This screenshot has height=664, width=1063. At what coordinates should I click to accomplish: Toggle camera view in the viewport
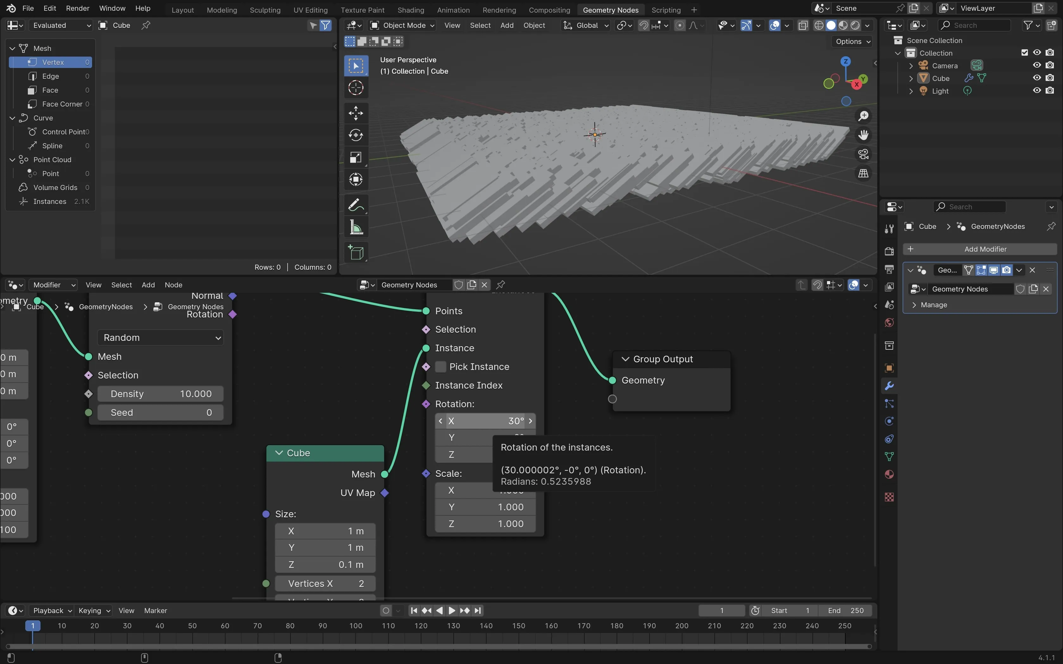click(863, 154)
